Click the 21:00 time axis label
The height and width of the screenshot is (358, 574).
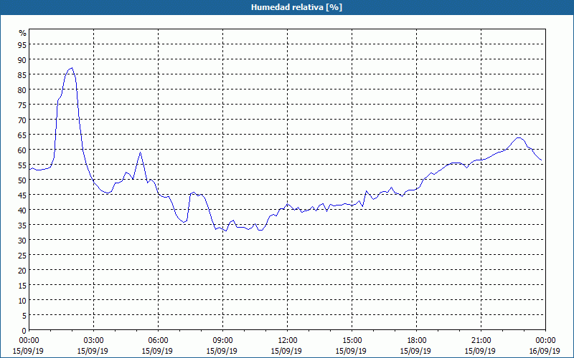(x=481, y=341)
